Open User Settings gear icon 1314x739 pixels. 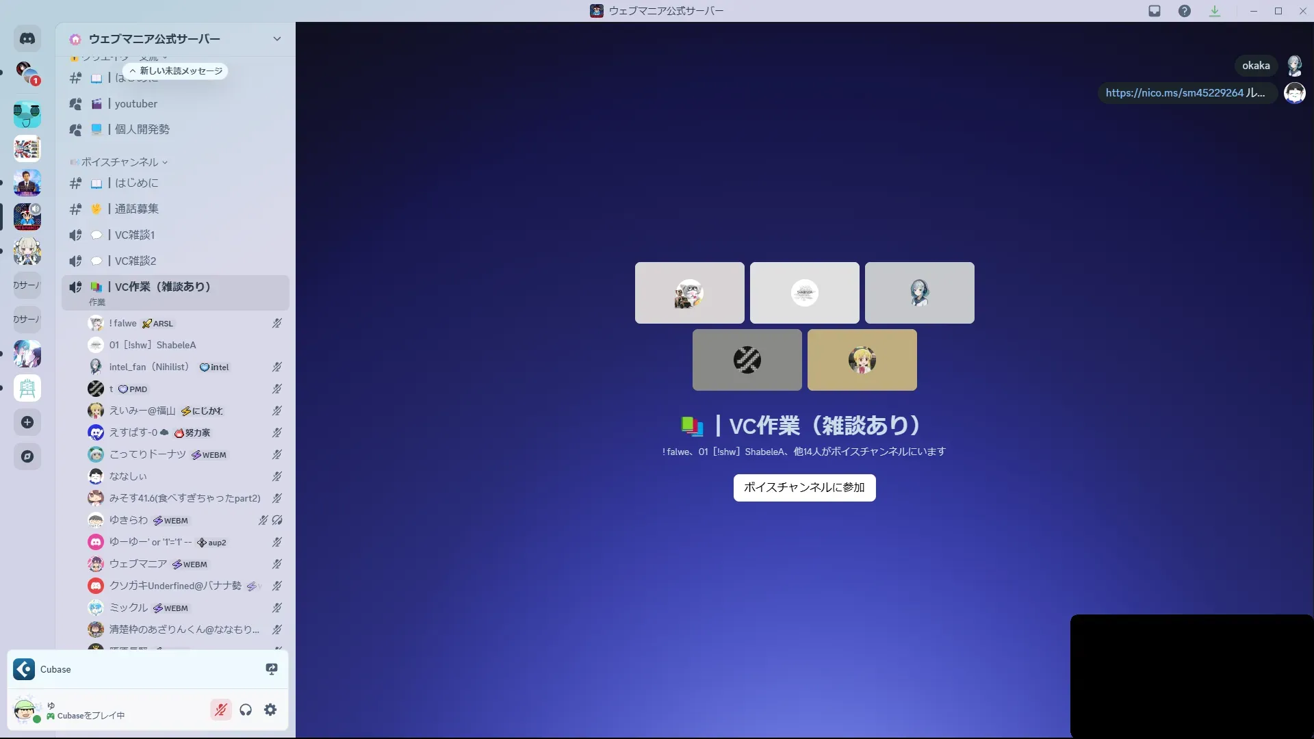click(x=270, y=710)
